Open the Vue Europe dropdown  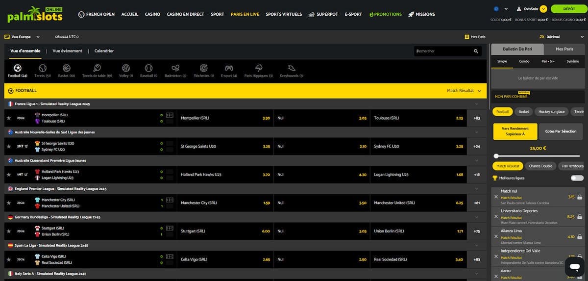pos(22,37)
